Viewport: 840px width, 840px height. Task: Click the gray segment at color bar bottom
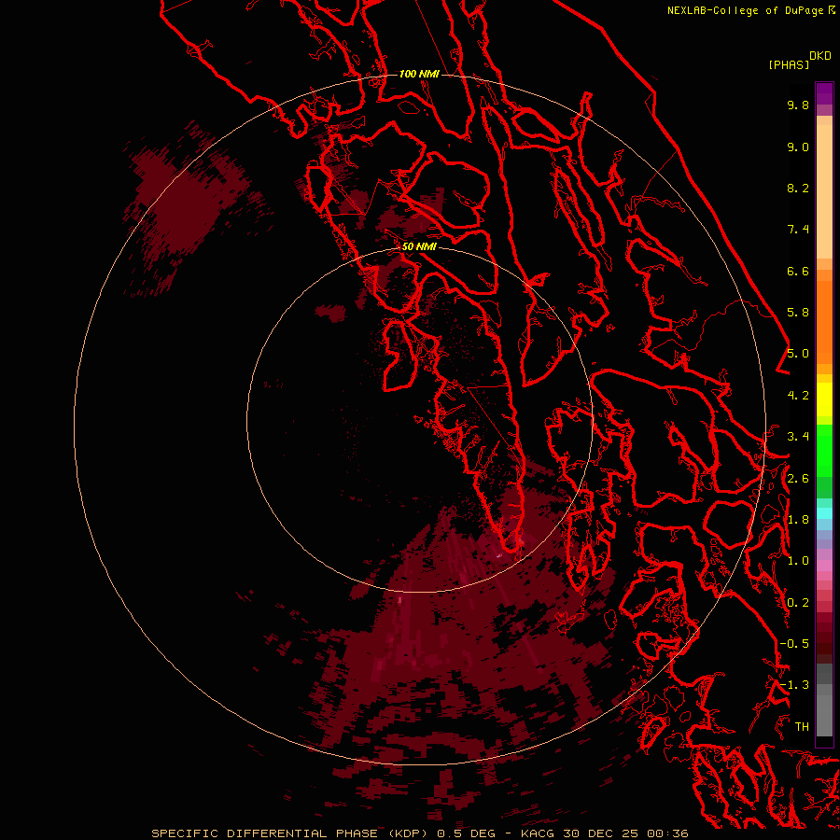824,710
